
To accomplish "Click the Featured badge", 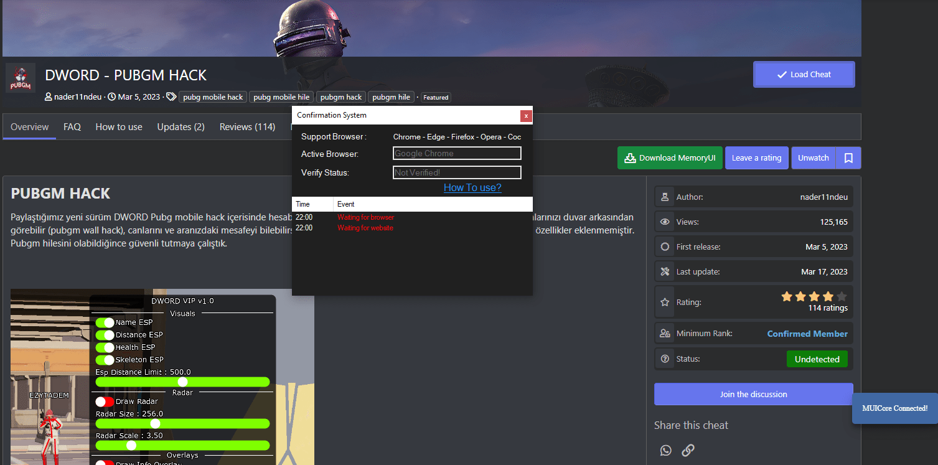I will (436, 97).
